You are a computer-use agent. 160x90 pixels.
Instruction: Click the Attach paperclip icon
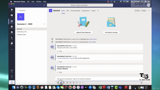pyautogui.click(x=61, y=83)
